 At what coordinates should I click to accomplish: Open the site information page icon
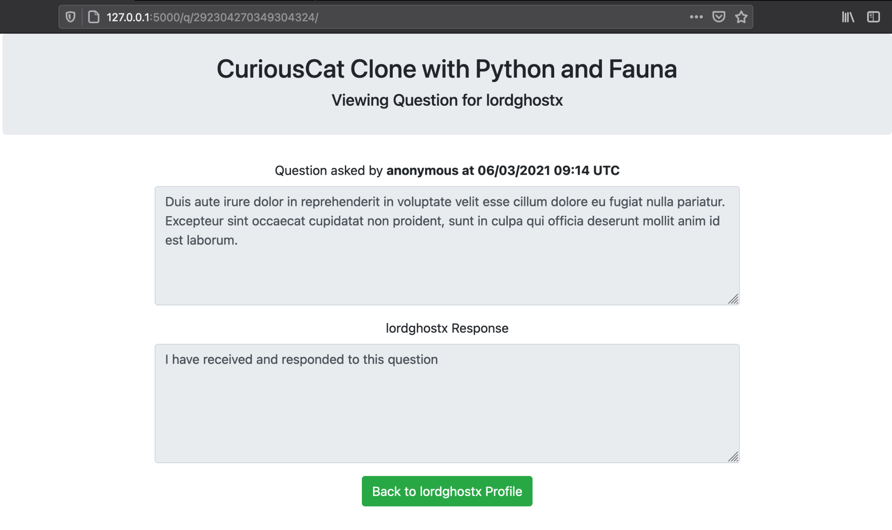[92, 17]
